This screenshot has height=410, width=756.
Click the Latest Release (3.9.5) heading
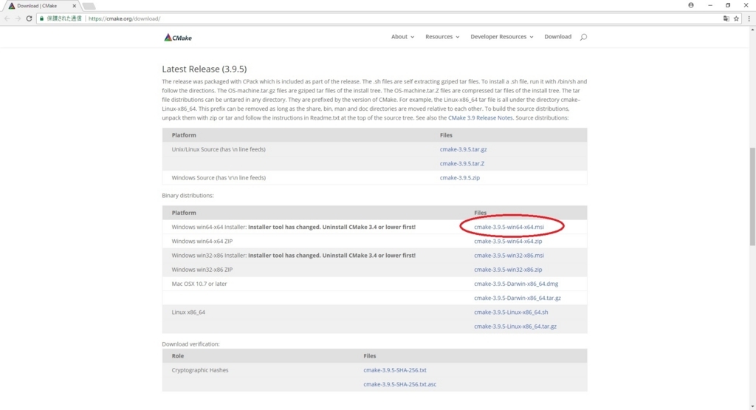(204, 69)
